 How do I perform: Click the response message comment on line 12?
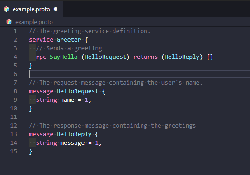pyautogui.click(x=113, y=126)
